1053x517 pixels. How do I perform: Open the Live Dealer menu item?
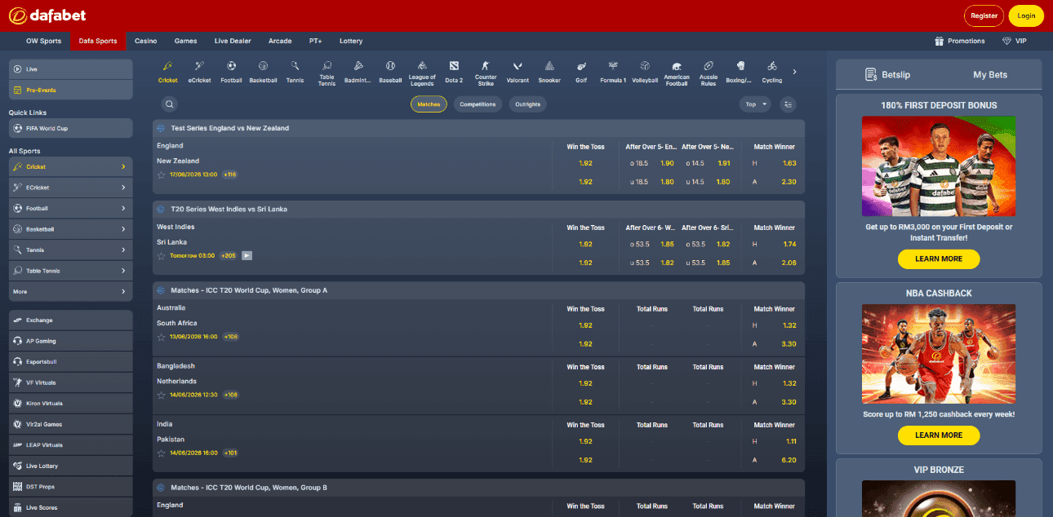pyautogui.click(x=233, y=41)
